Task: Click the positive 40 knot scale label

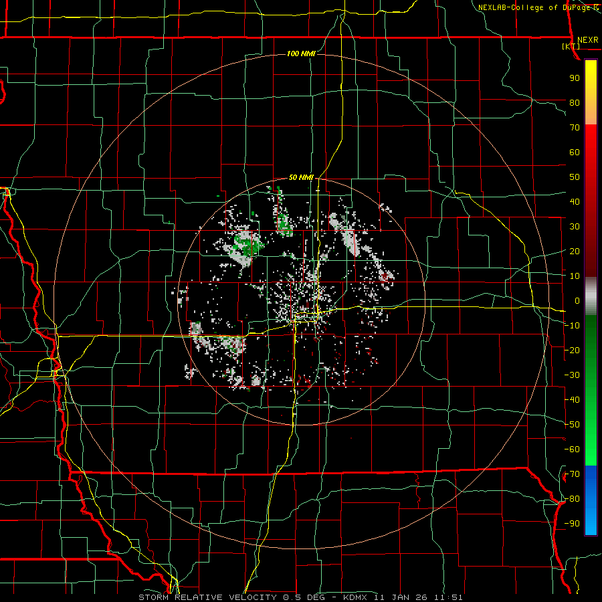Action: [x=575, y=201]
